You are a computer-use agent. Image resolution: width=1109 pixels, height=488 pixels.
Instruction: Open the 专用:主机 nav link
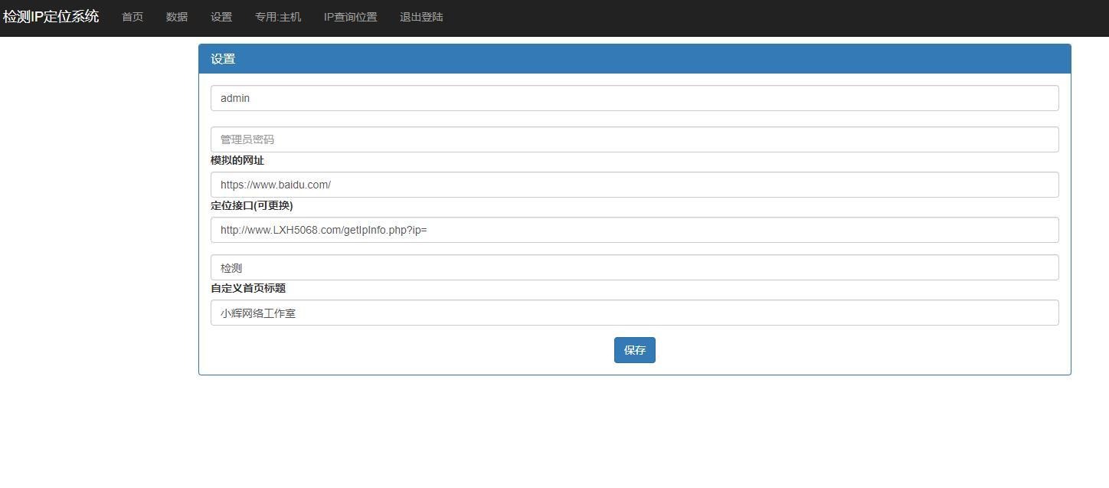click(278, 17)
